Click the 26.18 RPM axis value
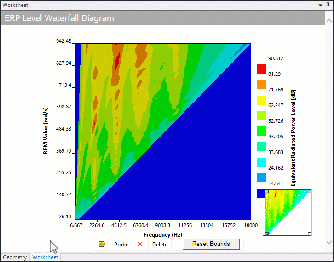The image size is (334, 262). click(x=65, y=216)
